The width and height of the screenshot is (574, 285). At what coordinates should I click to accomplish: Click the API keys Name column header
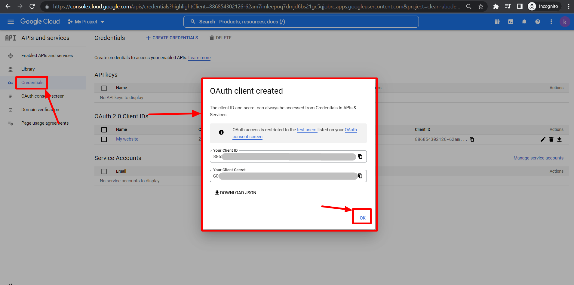121,88
